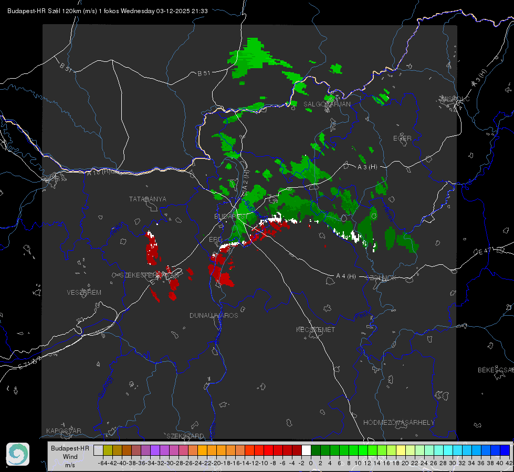Click the '-64' value on the legend scale
This screenshot has width=514, height=472.
(102, 463)
